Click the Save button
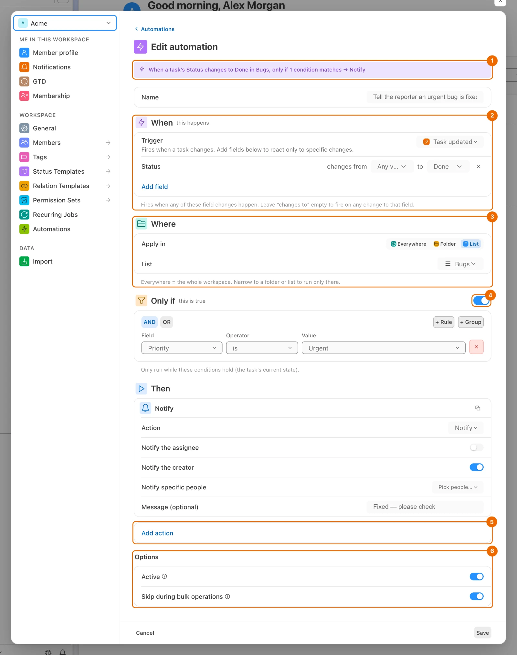The width and height of the screenshot is (517, 655). [482, 633]
